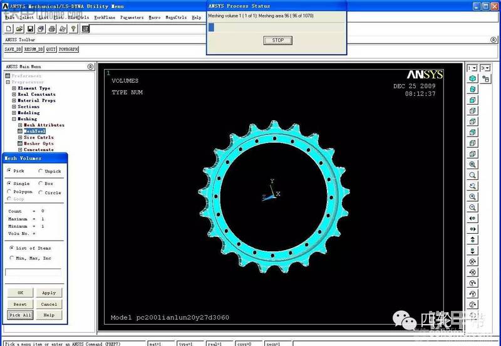Screen dimensions: 501x346
Task: Rotate model about +X icon
Action: click(x=473, y=261)
